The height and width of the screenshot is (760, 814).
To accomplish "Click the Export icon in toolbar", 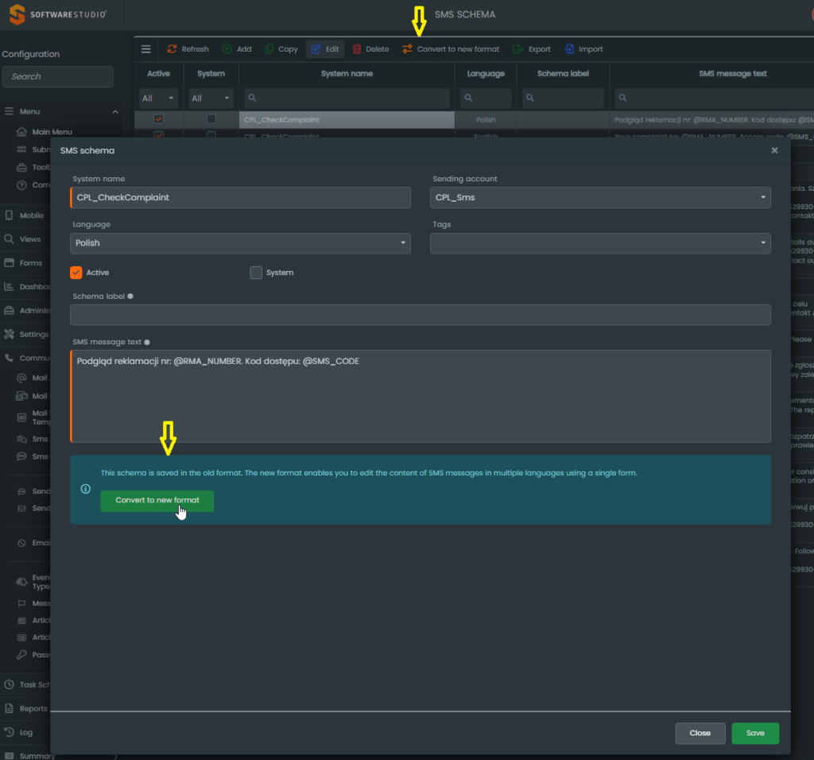I will [518, 49].
